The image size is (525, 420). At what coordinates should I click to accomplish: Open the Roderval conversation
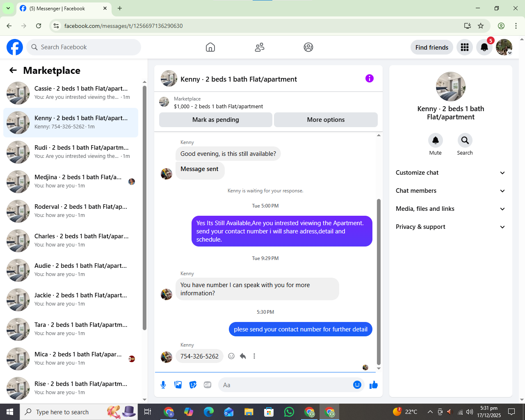(71, 211)
